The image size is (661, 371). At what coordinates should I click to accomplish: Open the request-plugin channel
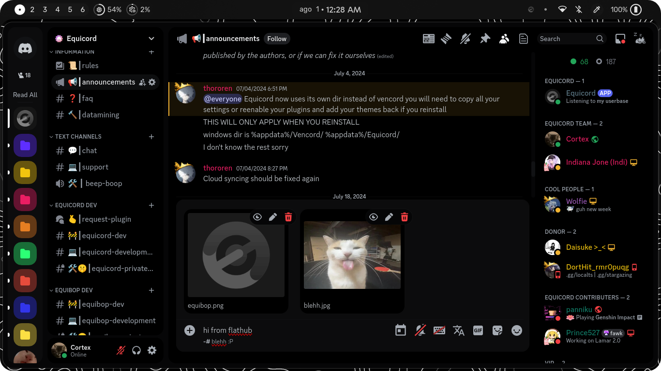click(105, 219)
